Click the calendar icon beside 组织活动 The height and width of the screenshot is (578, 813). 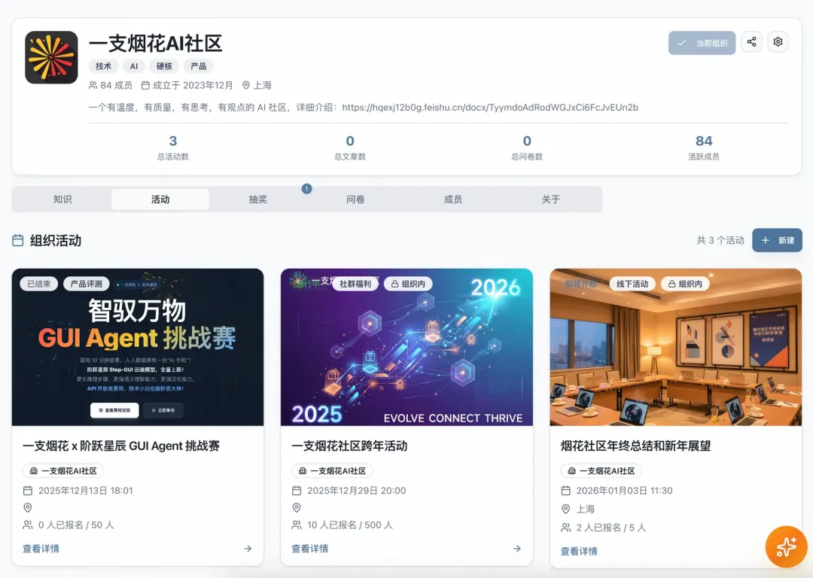click(18, 241)
